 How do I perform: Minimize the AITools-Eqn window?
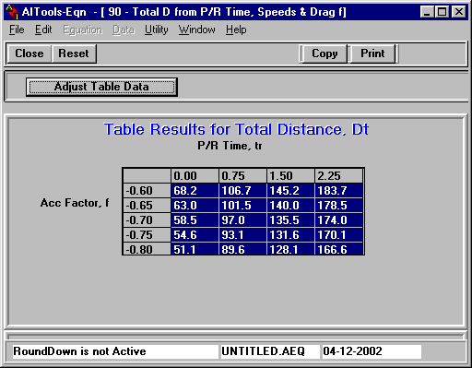427,12
